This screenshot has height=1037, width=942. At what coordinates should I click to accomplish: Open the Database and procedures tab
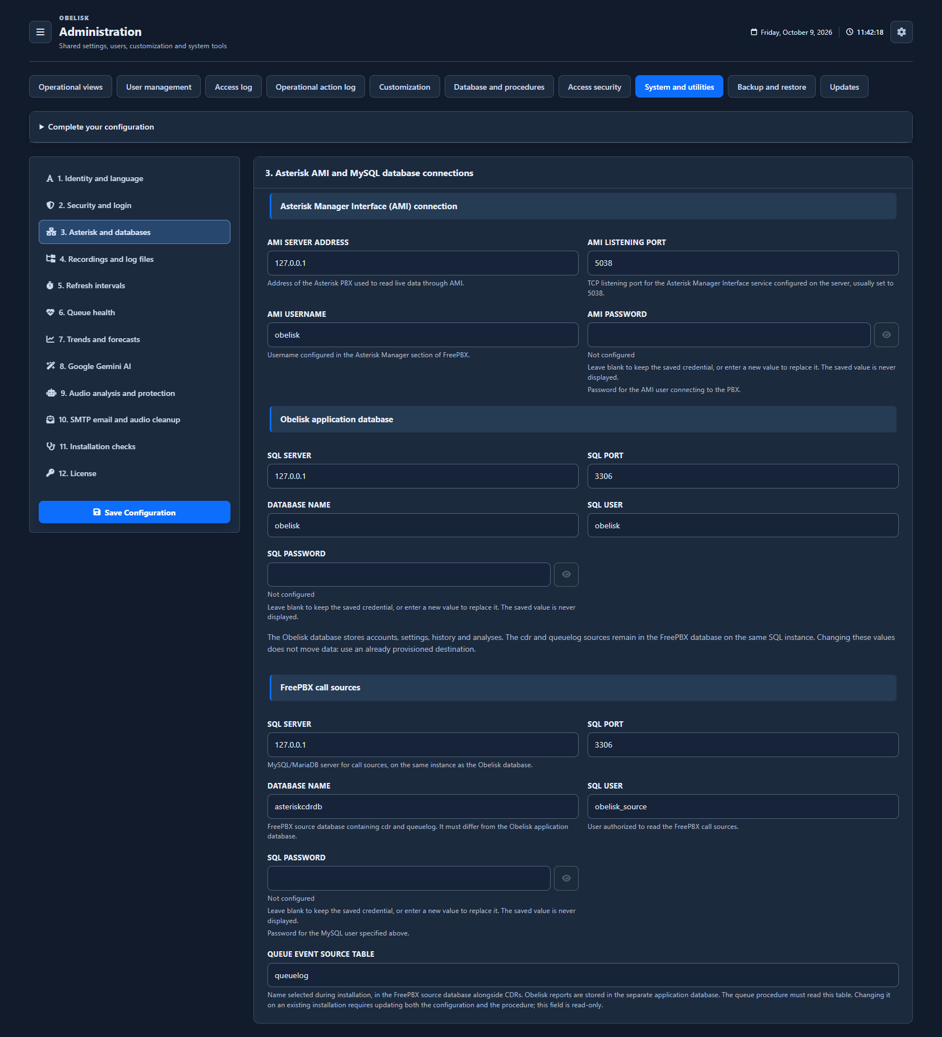(x=499, y=86)
